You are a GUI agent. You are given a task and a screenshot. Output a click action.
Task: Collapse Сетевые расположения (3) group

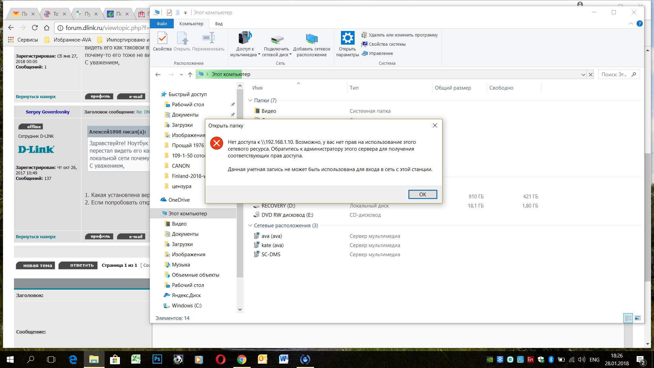[250, 226]
